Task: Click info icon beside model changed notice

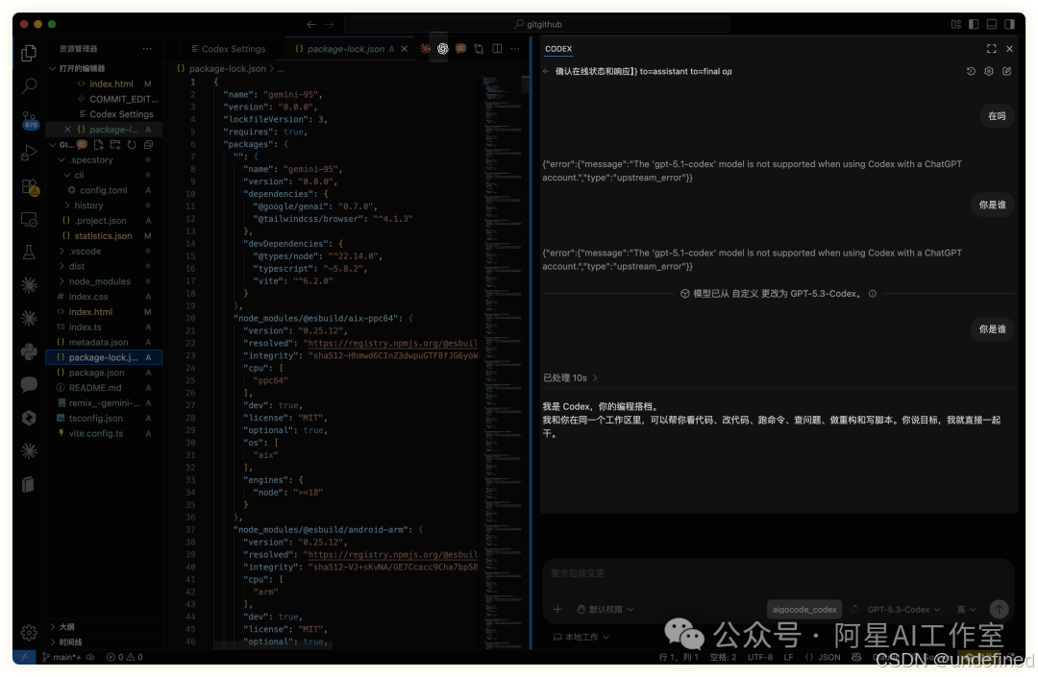Action: click(873, 294)
